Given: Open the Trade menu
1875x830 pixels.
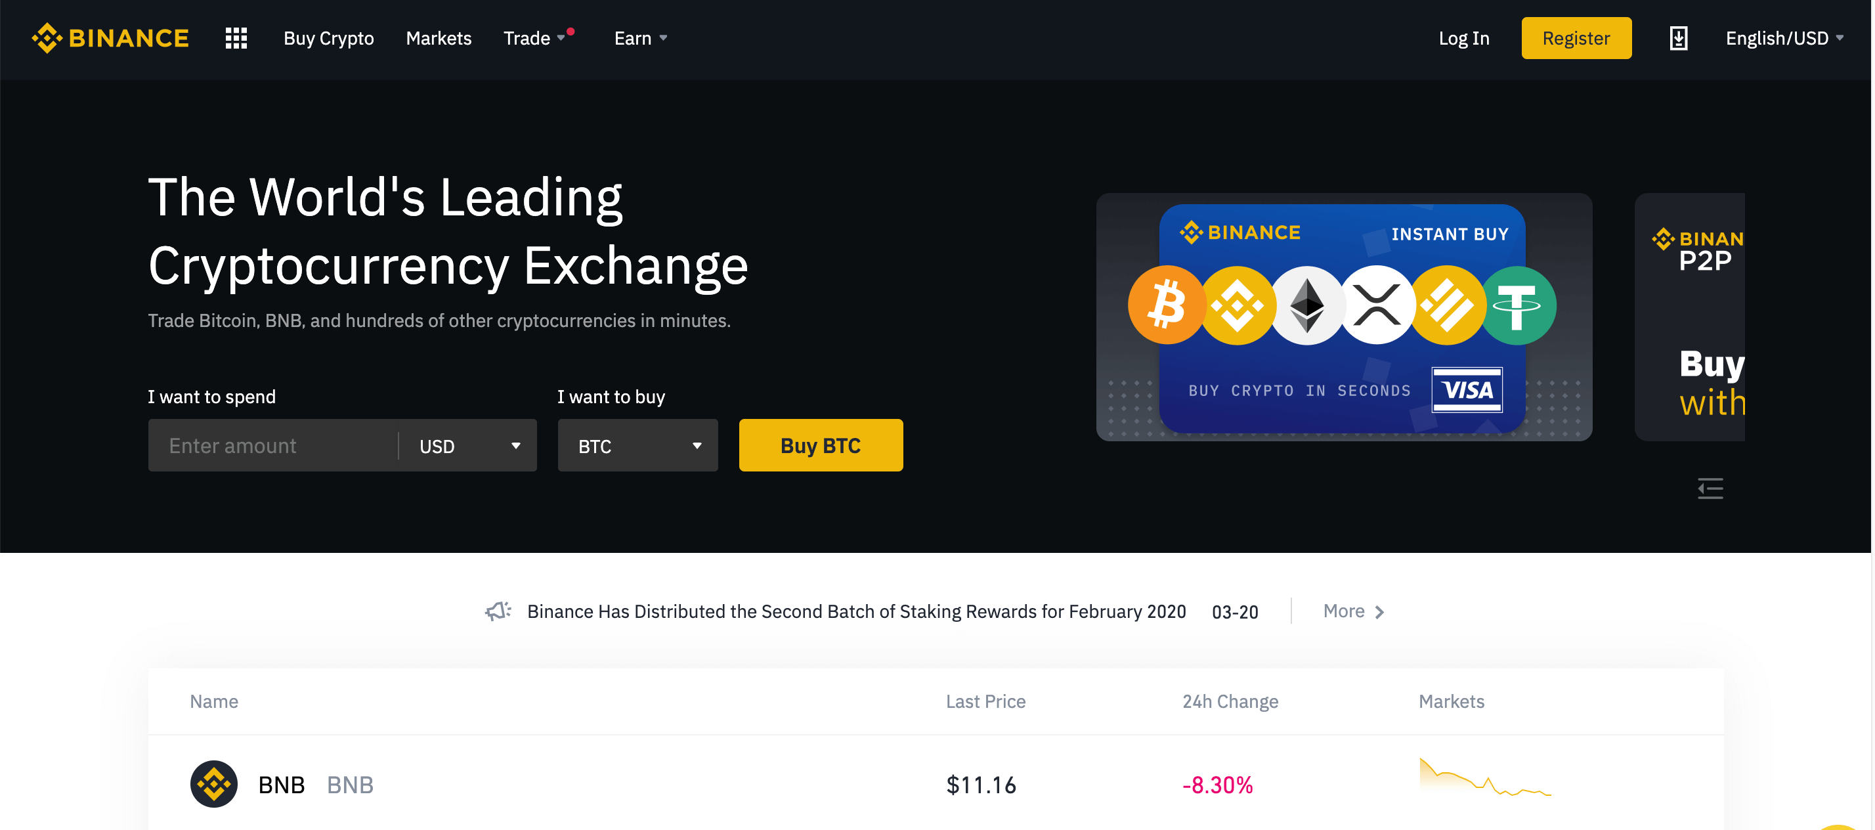Looking at the screenshot, I should (x=534, y=38).
